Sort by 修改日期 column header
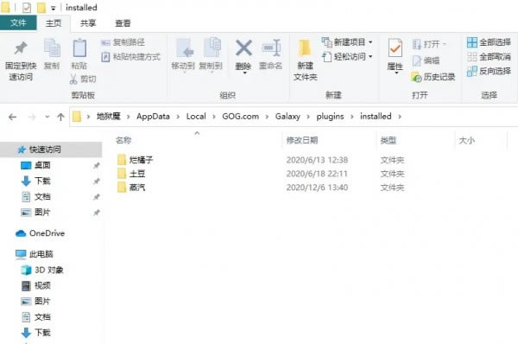518x344 pixels. click(302, 141)
